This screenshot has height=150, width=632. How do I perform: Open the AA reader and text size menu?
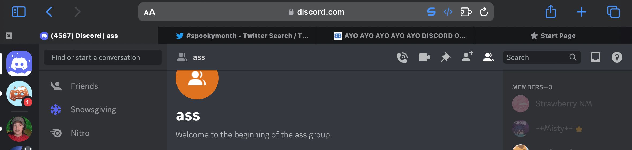click(149, 12)
